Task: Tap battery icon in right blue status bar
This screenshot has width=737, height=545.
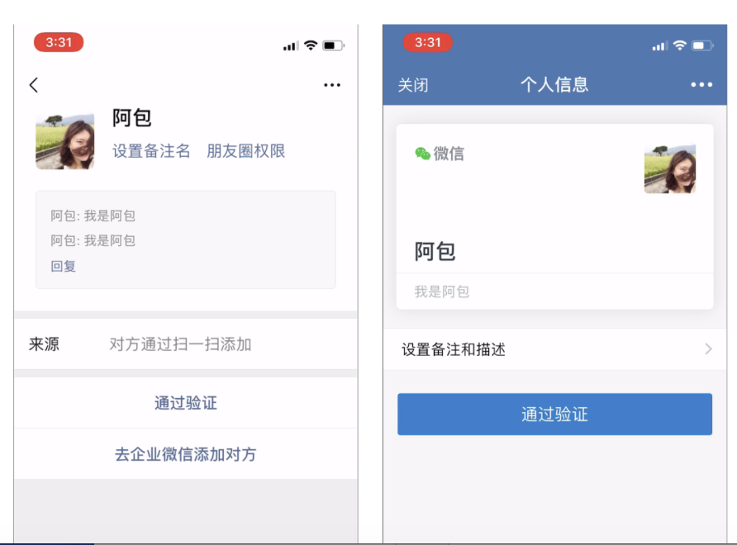Action: (x=702, y=45)
